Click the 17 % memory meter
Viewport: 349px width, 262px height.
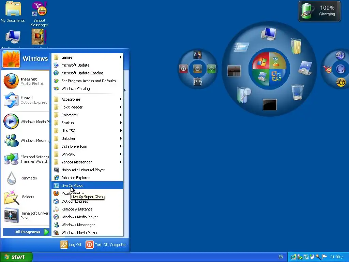[198, 82]
